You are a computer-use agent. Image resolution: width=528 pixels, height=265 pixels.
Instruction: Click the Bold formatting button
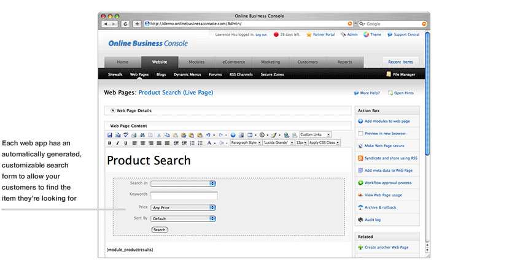(x=110, y=142)
